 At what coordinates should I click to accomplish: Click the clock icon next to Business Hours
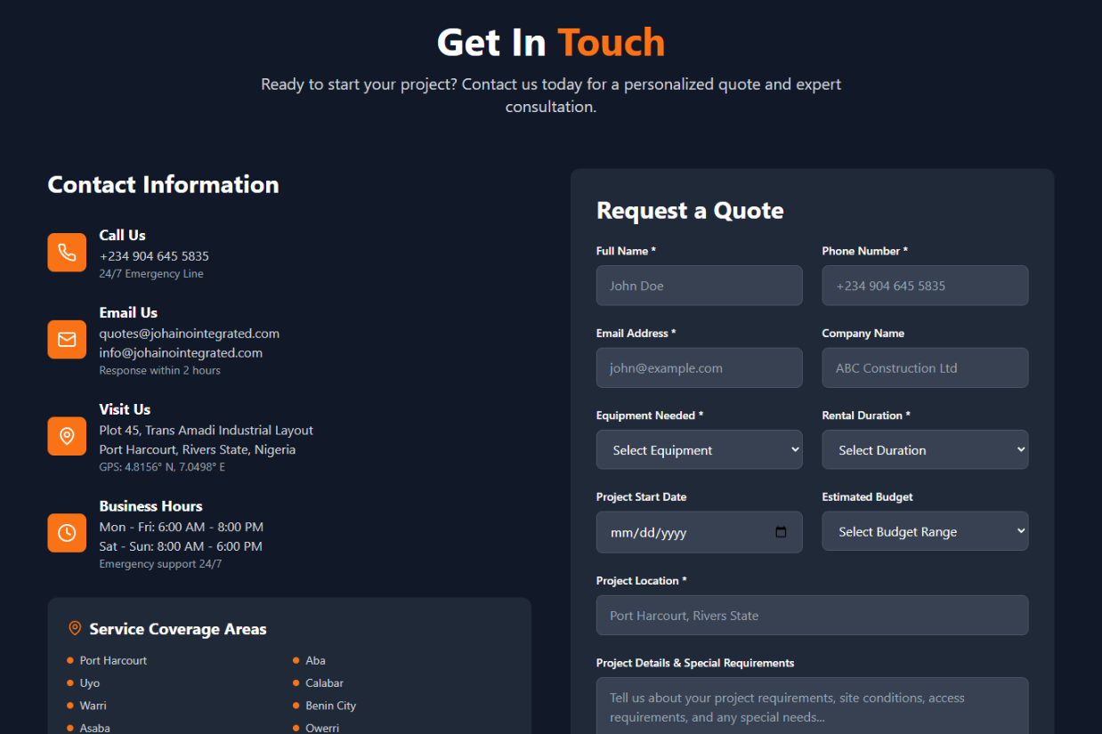67,532
